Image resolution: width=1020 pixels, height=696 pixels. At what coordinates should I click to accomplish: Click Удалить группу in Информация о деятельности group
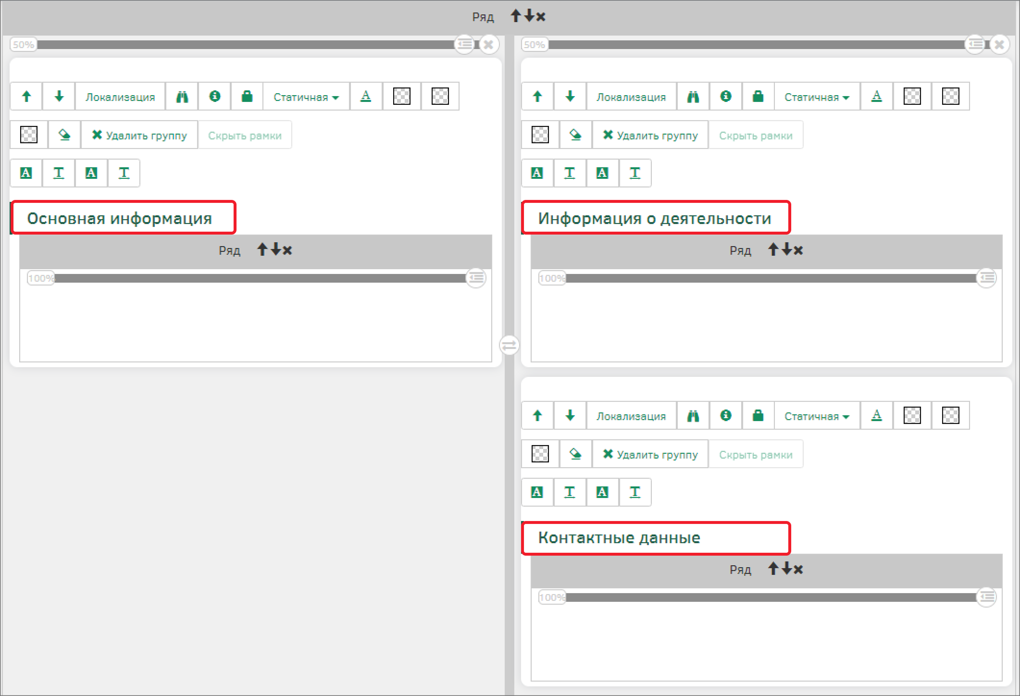[650, 136]
